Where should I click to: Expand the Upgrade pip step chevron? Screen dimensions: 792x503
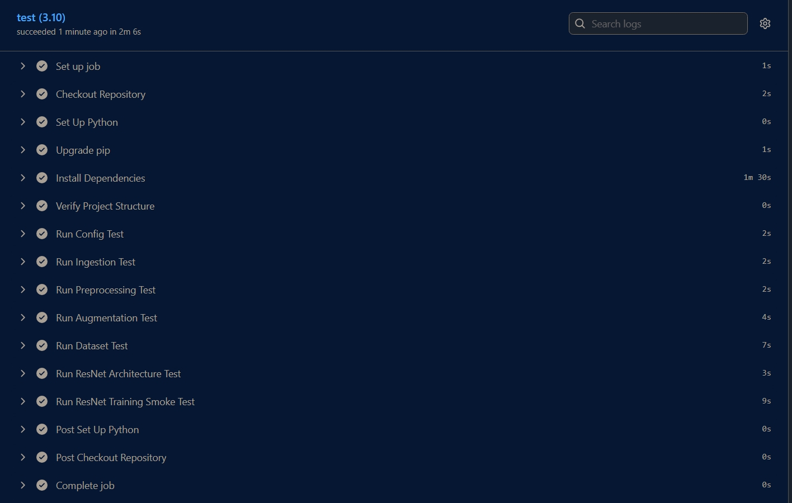click(x=23, y=150)
